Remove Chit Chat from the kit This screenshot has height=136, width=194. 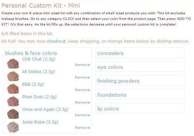tap(82, 65)
